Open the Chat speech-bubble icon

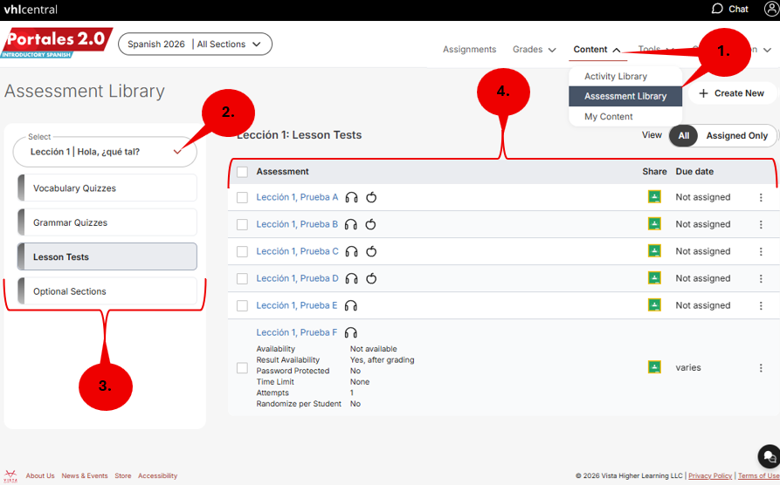[717, 9]
